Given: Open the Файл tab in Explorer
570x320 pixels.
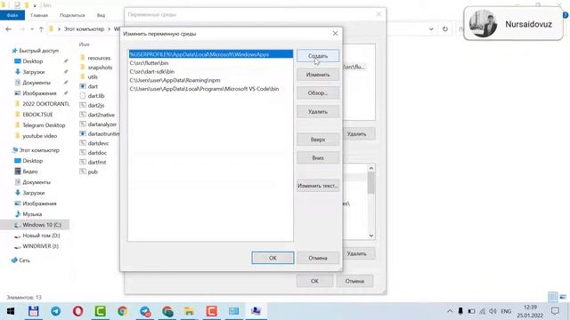Looking at the screenshot, I should point(12,15).
